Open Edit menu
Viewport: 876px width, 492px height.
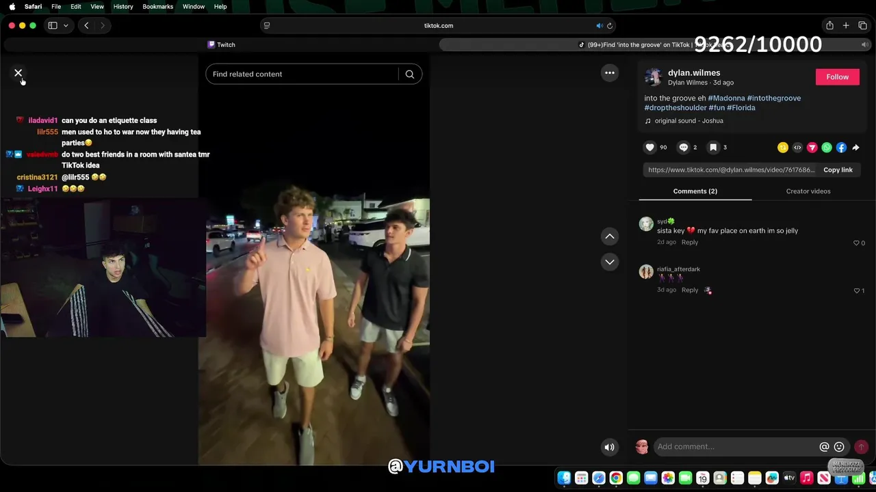(76, 7)
